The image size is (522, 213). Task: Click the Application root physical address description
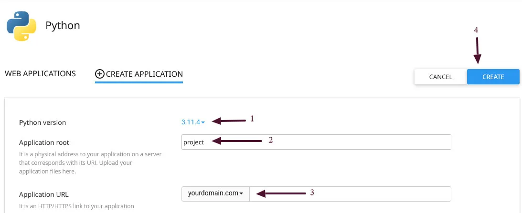tap(75, 163)
